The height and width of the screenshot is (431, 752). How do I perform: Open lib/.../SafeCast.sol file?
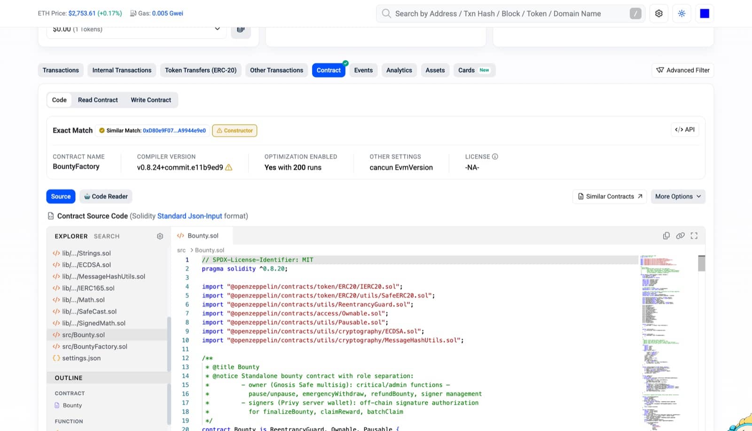point(89,311)
